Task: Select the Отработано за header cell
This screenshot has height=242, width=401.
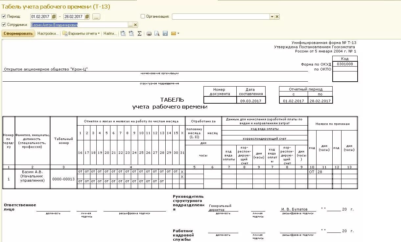Action: click(203, 121)
